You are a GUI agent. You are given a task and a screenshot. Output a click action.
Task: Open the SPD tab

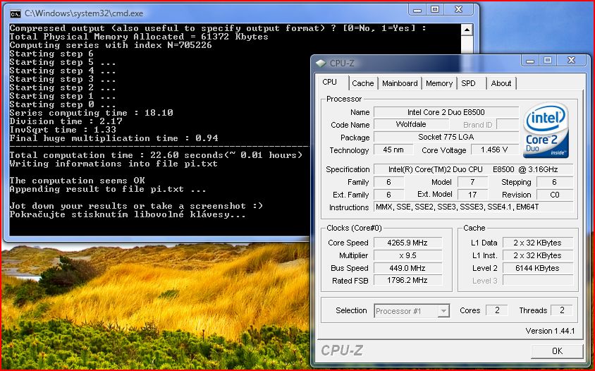468,83
